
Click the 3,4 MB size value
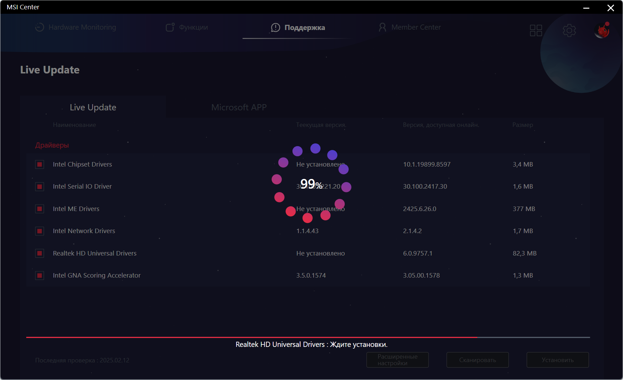coord(523,164)
